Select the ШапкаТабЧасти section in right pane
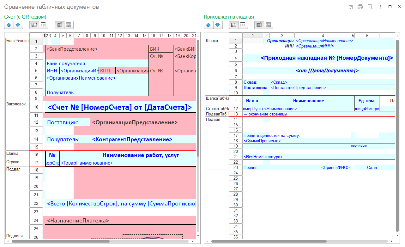 click(217, 98)
